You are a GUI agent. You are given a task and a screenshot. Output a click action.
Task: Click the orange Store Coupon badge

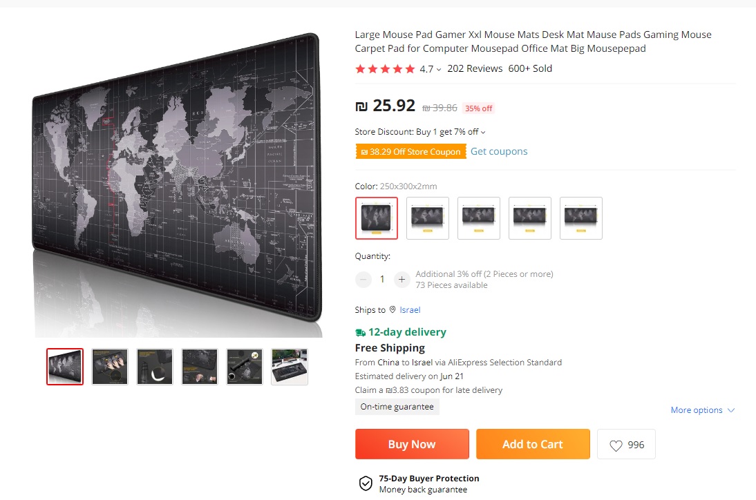[x=410, y=152]
